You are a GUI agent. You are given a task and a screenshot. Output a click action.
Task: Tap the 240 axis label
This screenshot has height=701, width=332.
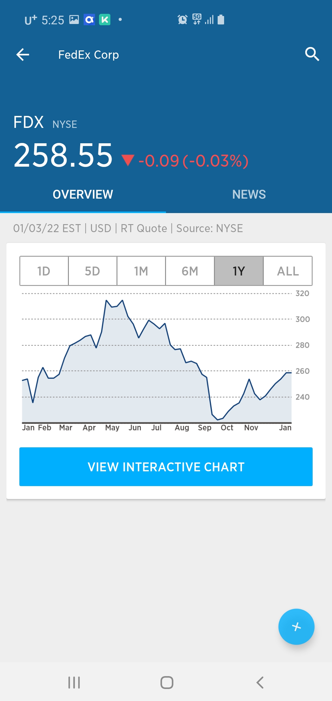(x=302, y=397)
